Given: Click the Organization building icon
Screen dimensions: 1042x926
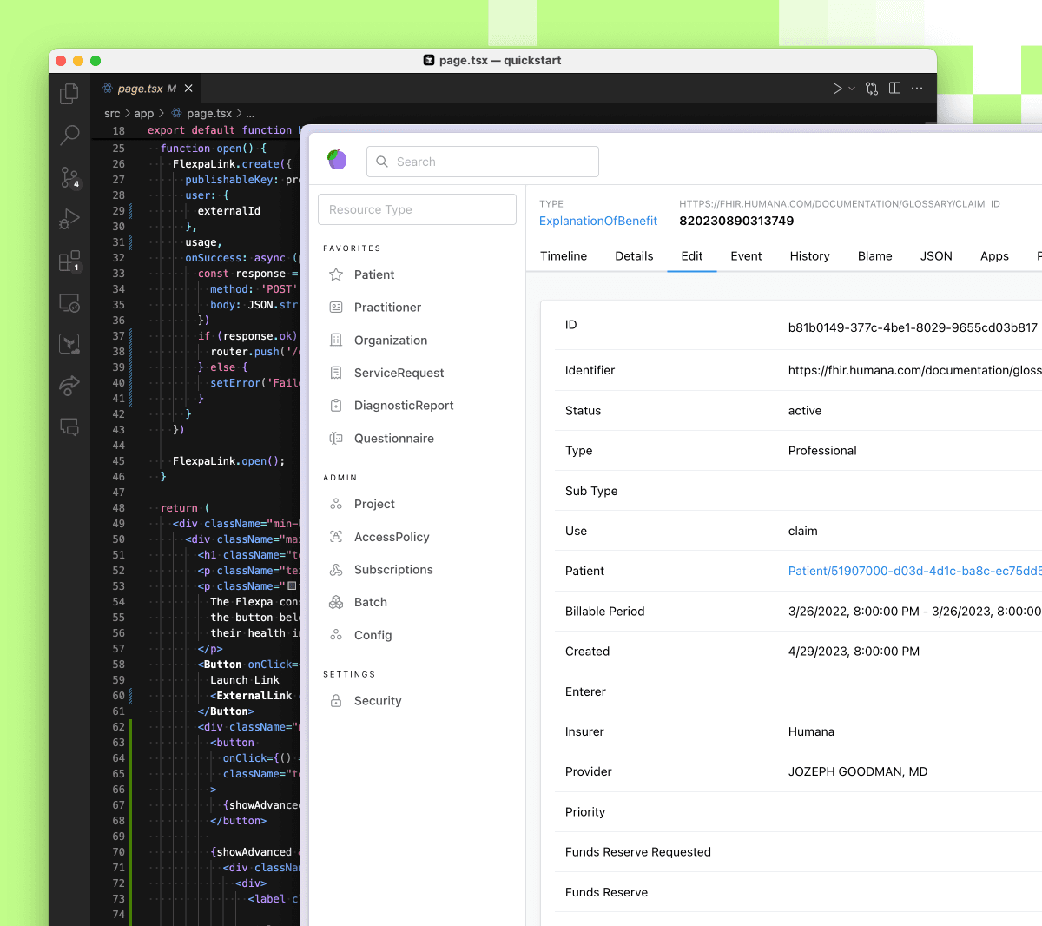Looking at the screenshot, I should pos(336,341).
